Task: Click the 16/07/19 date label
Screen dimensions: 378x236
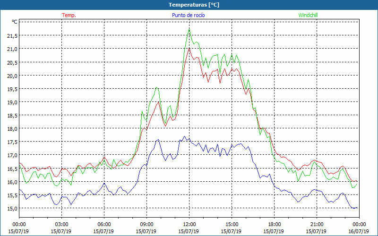Action: [x=359, y=231]
